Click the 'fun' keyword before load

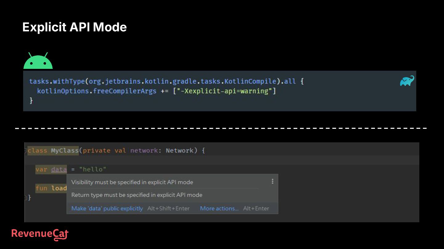[x=41, y=188]
